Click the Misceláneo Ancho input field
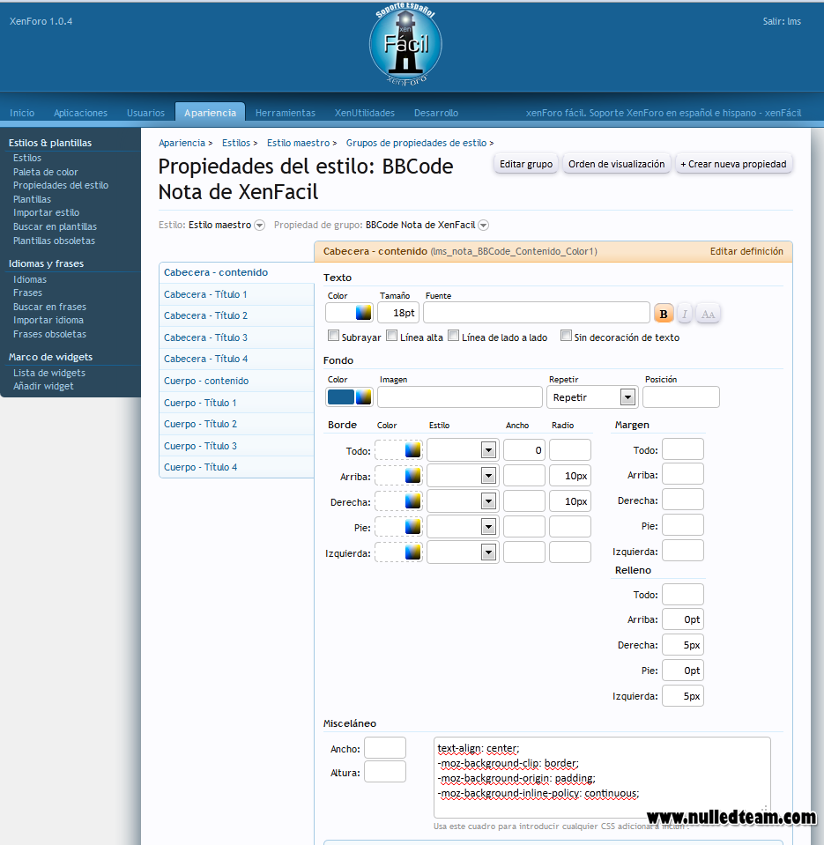This screenshot has height=845, width=824. point(385,749)
